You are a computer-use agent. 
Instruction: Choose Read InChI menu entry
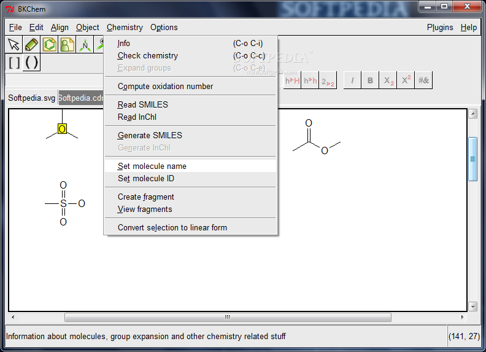[190, 117]
